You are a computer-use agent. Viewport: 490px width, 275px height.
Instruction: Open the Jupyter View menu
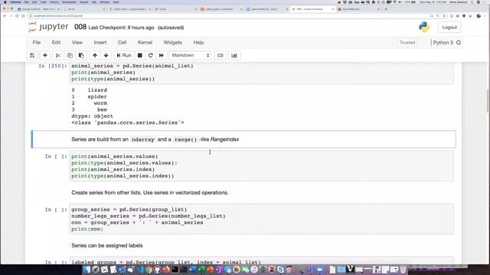pos(77,43)
